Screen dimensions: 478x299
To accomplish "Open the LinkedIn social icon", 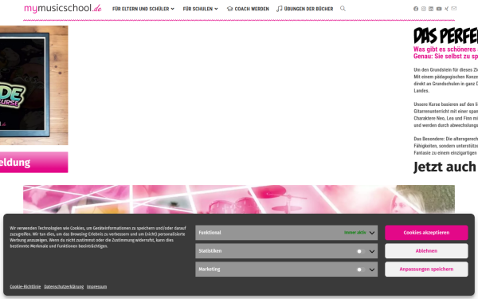I will click(x=431, y=9).
